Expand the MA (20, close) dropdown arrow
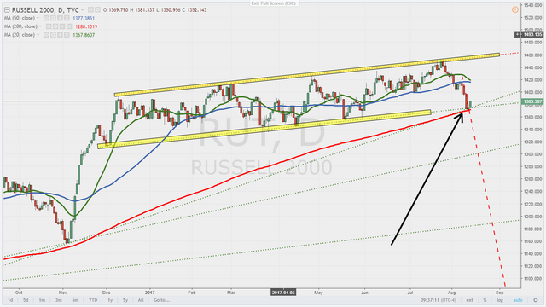The height and width of the screenshot is (307, 546). (x=38, y=35)
